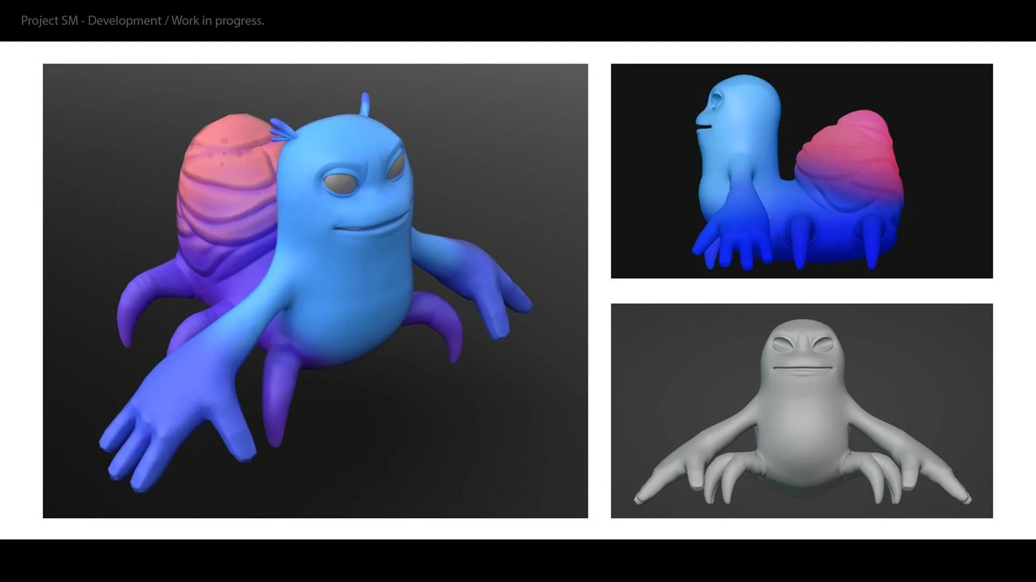The image size is (1036, 582).
Task: Click the black footer bar at the bottom
Action: click(x=518, y=560)
